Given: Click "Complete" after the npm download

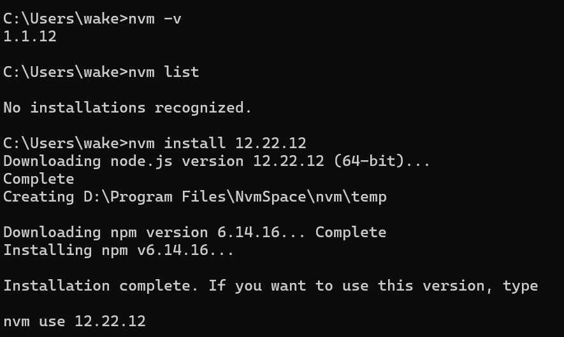Looking at the screenshot, I should click(351, 232).
